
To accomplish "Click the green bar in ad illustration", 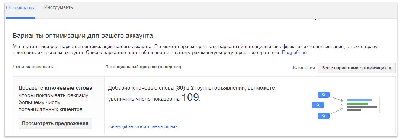I will tap(357, 103).
